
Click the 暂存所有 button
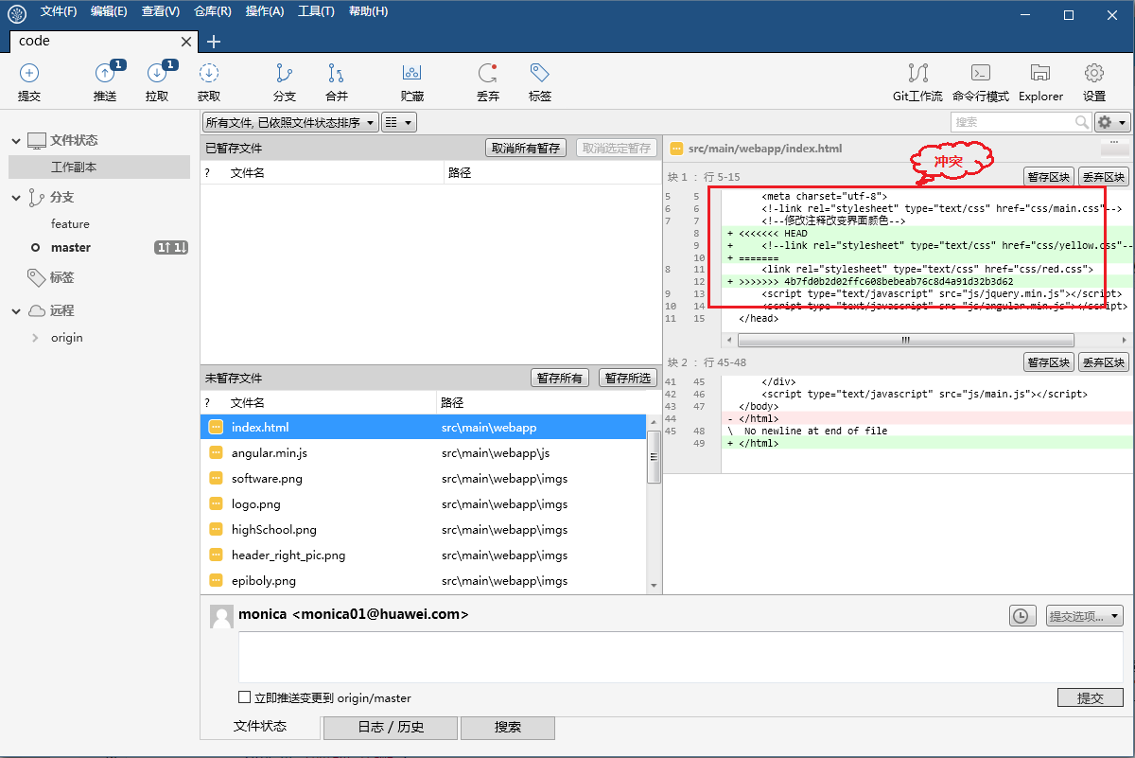point(560,378)
